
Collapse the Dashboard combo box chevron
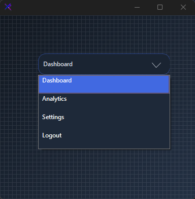156,65
